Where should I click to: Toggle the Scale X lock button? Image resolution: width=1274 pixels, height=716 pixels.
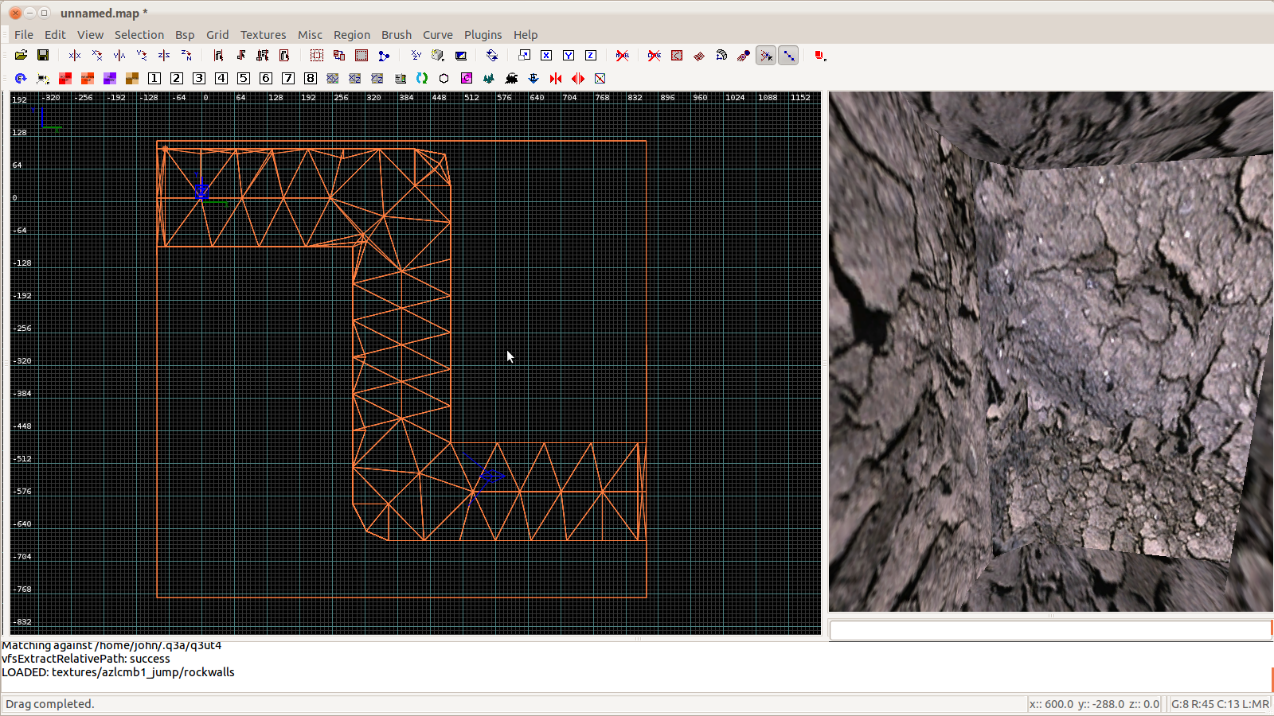pos(546,56)
